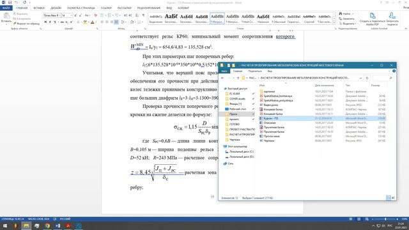This screenshot has width=409, height=230.
Task: Apply the Строгий style from gallery
Action: 309,19
